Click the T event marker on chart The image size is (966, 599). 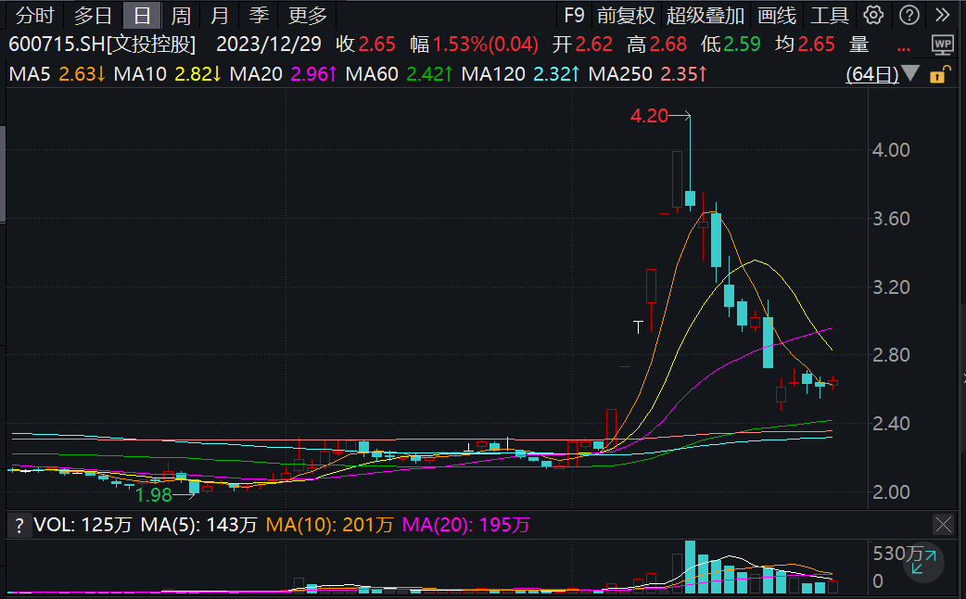pyautogui.click(x=638, y=327)
